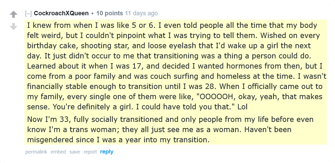Click the embed link below the comment
The width and height of the screenshot is (335, 163).
pyautogui.click(x=58, y=152)
